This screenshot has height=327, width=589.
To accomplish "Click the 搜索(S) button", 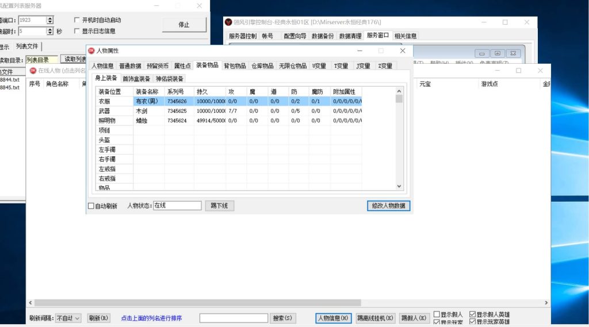I will [x=282, y=318].
